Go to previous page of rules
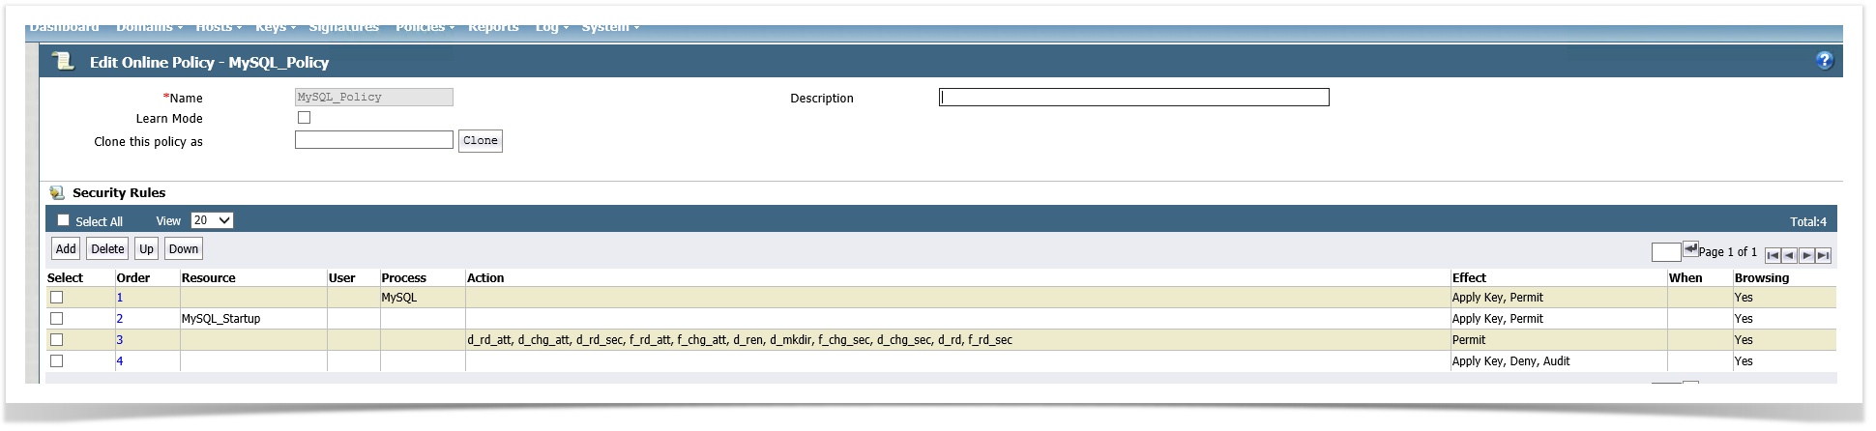The height and width of the screenshot is (431, 1876). [1789, 255]
